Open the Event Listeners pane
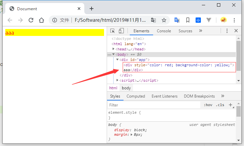 (x=165, y=96)
